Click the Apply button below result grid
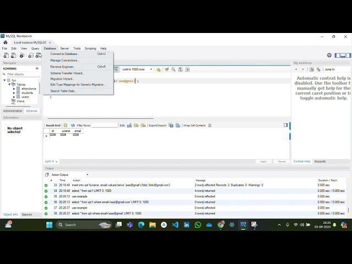This screenshot has width=352, height=264. 263,161
